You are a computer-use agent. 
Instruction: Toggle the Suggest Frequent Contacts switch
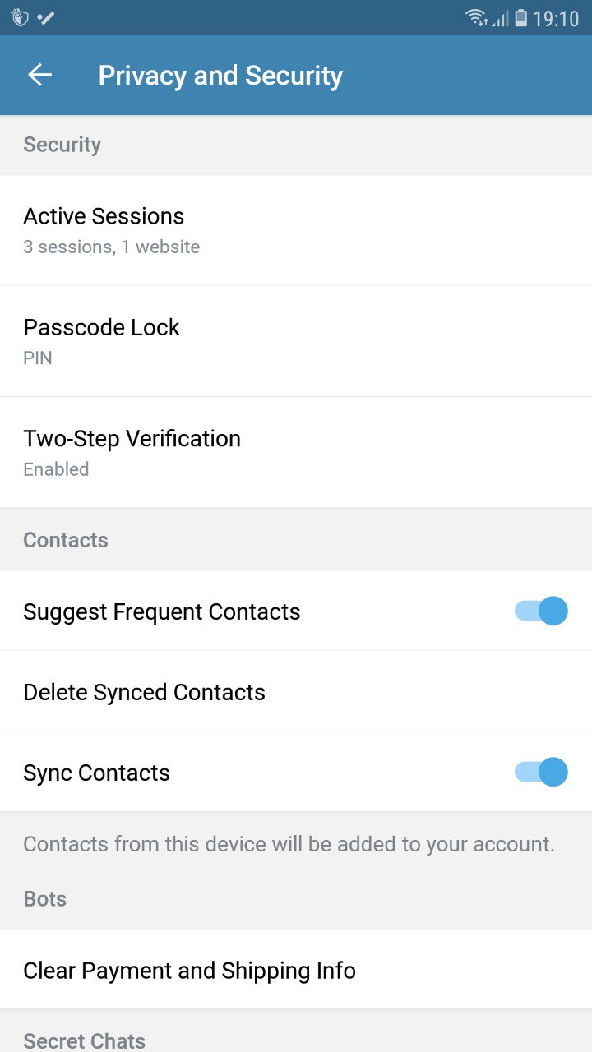point(541,611)
